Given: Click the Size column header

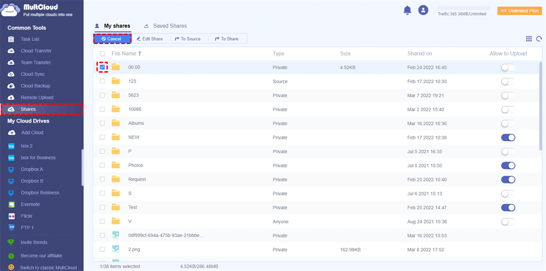Looking at the screenshot, I should [x=345, y=54].
